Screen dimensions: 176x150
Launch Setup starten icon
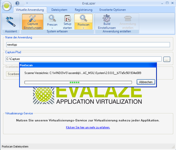[67, 19]
